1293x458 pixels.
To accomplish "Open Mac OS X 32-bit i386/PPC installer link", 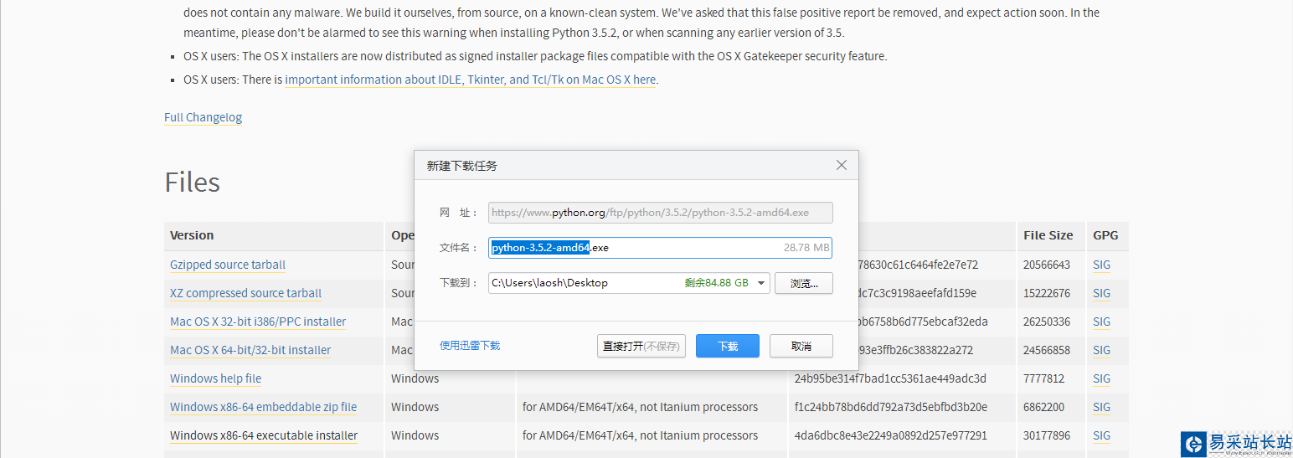I will coord(258,322).
